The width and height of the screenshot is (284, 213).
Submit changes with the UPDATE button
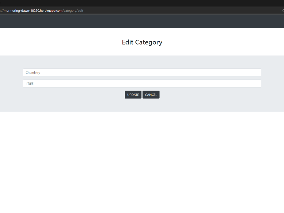click(133, 94)
